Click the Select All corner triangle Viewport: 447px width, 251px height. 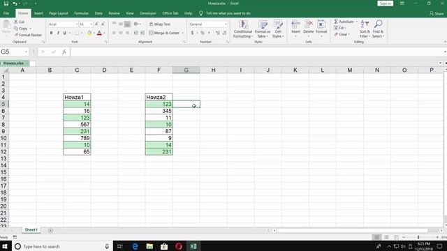5,70
